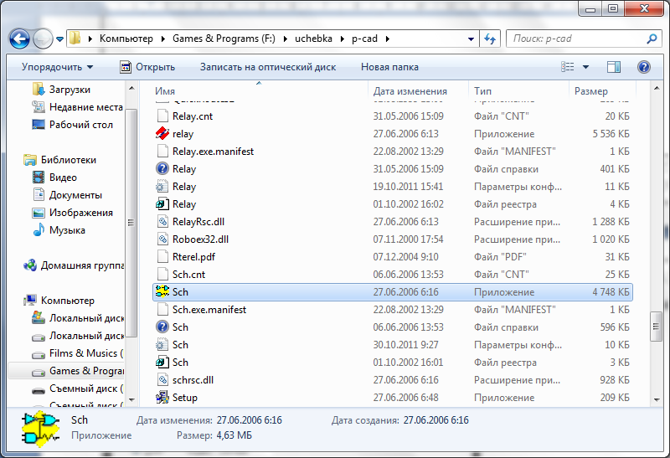Expand the arrow after the p-cad breadcrumb

tap(388, 39)
